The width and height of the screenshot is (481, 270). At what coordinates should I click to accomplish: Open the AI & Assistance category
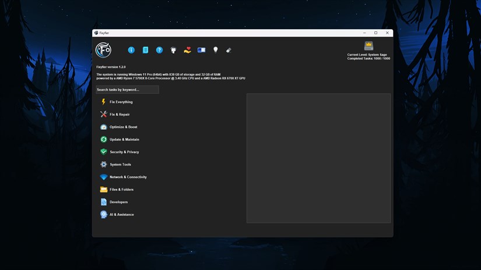click(x=121, y=215)
